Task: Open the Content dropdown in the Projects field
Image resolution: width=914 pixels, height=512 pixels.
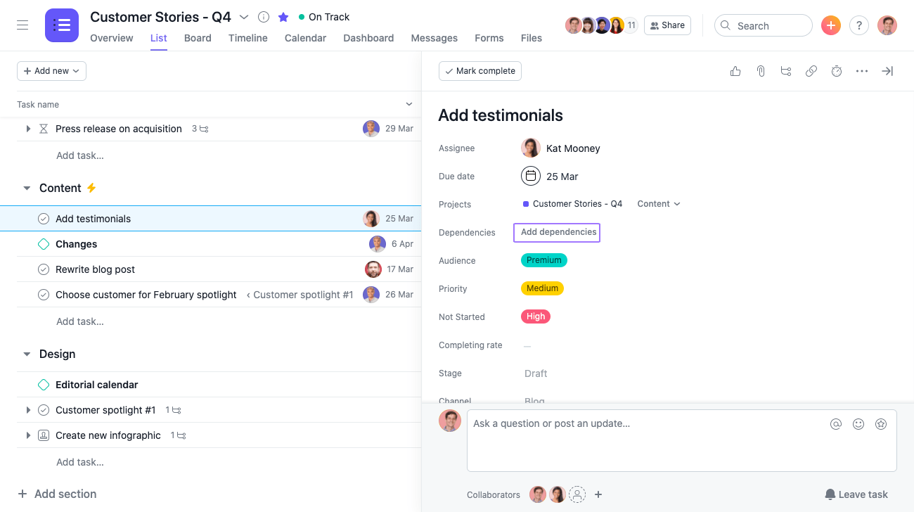Action: pos(658,203)
